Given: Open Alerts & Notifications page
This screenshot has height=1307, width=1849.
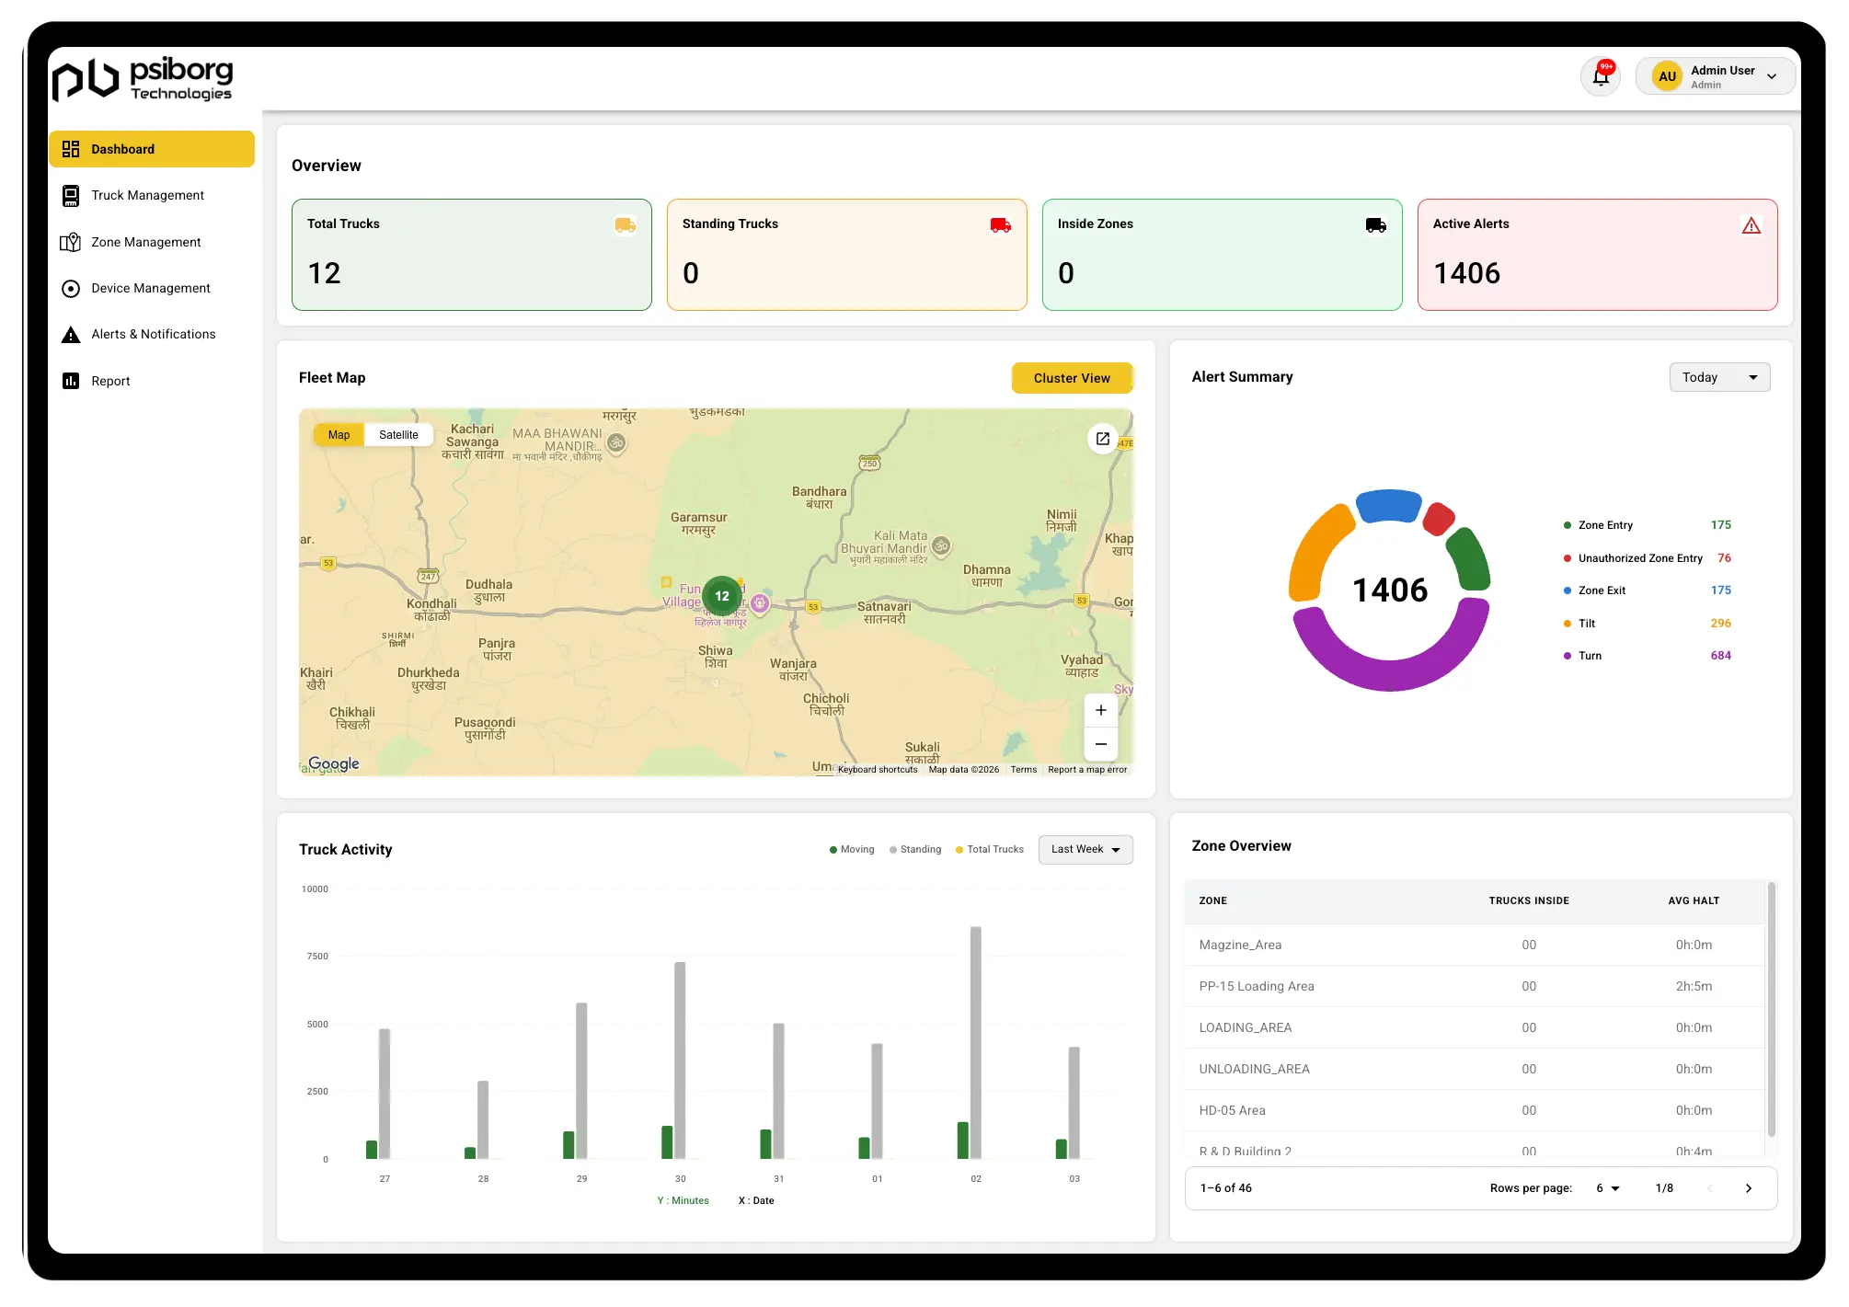Looking at the screenshot, I should [x=153, y=335].
